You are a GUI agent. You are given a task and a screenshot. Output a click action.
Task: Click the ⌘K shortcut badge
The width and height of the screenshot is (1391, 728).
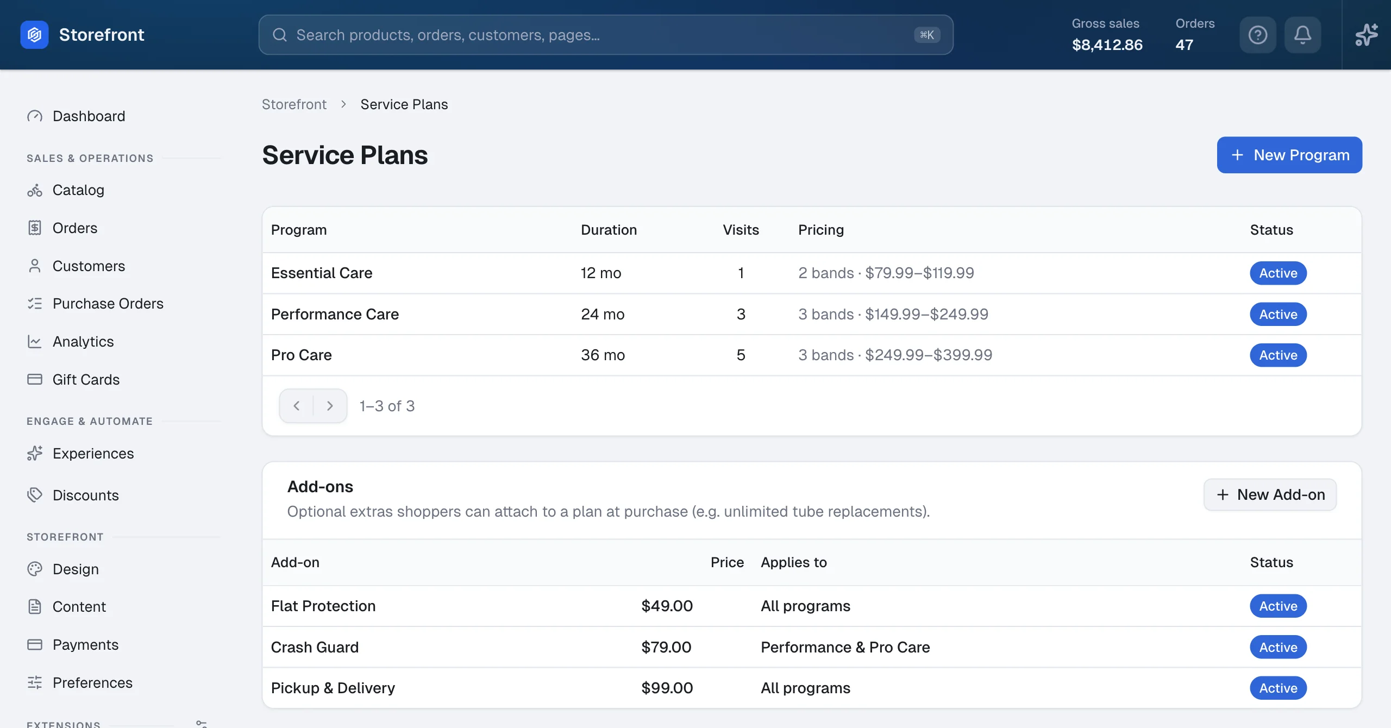(927, 35)
